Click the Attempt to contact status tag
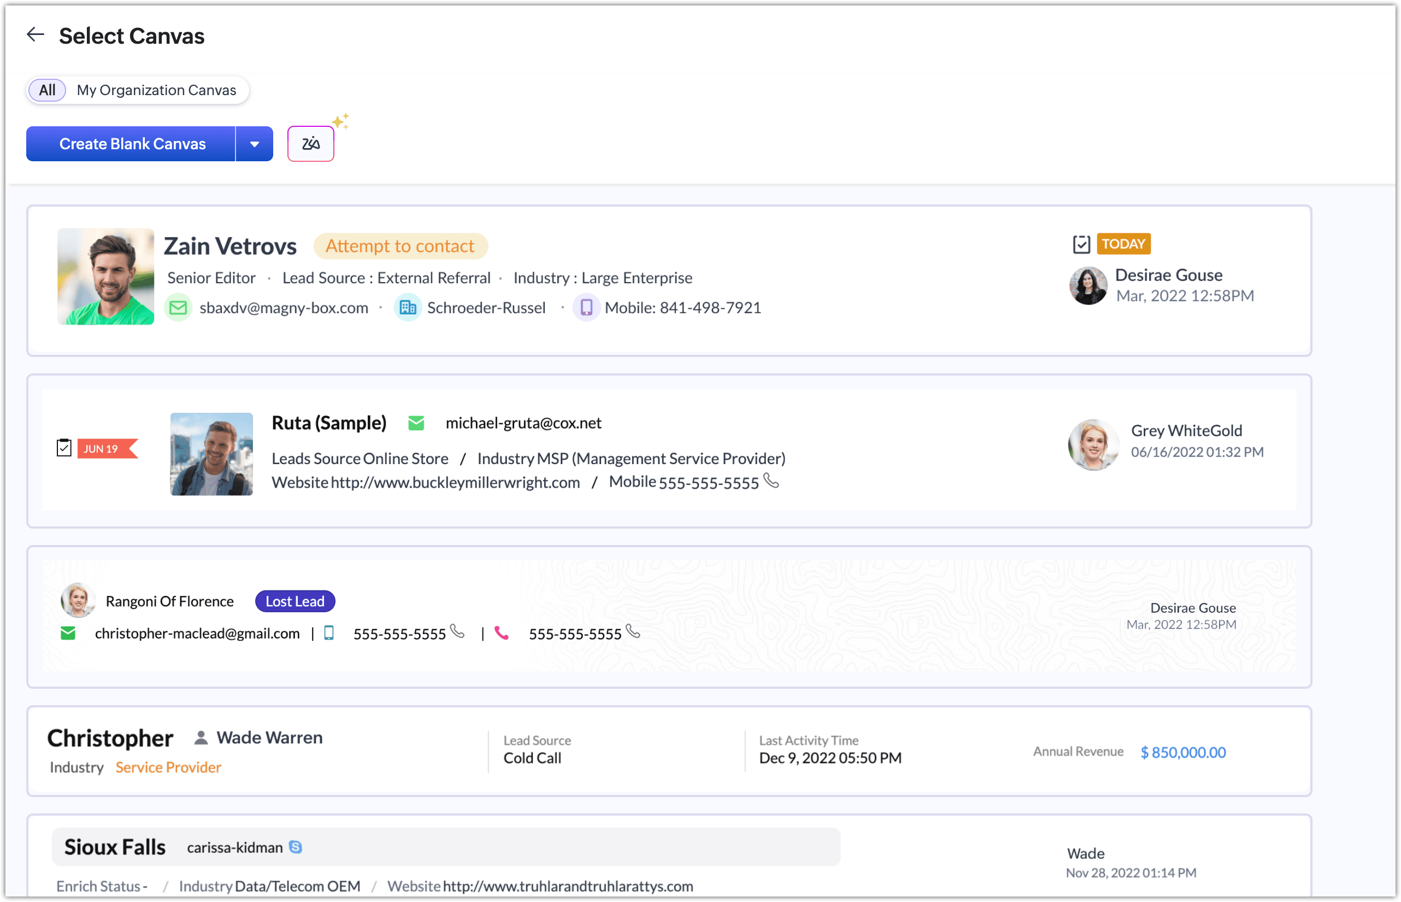The height and width of the screenshot is (902, 1401). (x=400, y=246)
